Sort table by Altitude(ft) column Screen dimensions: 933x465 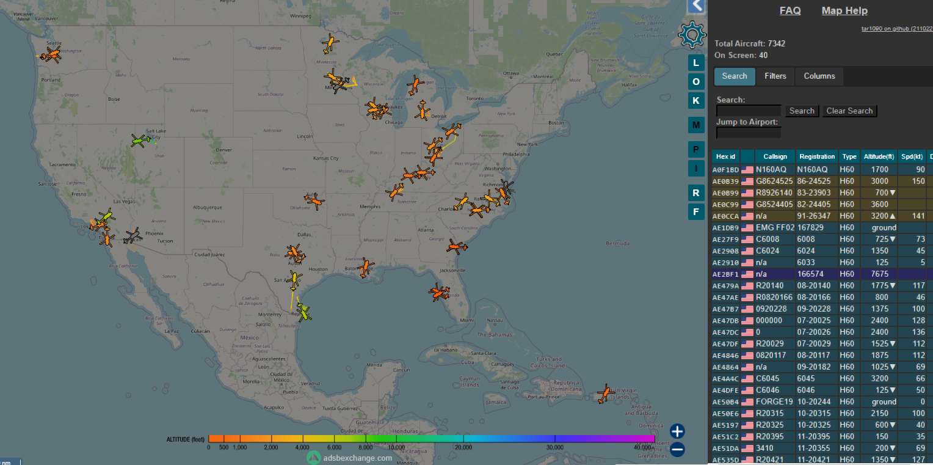coord(878,156)
